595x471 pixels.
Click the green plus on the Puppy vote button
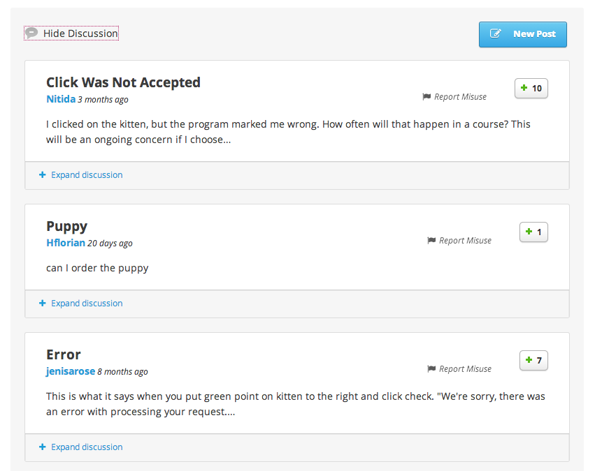pyautogui.click(x=529, y=232)
